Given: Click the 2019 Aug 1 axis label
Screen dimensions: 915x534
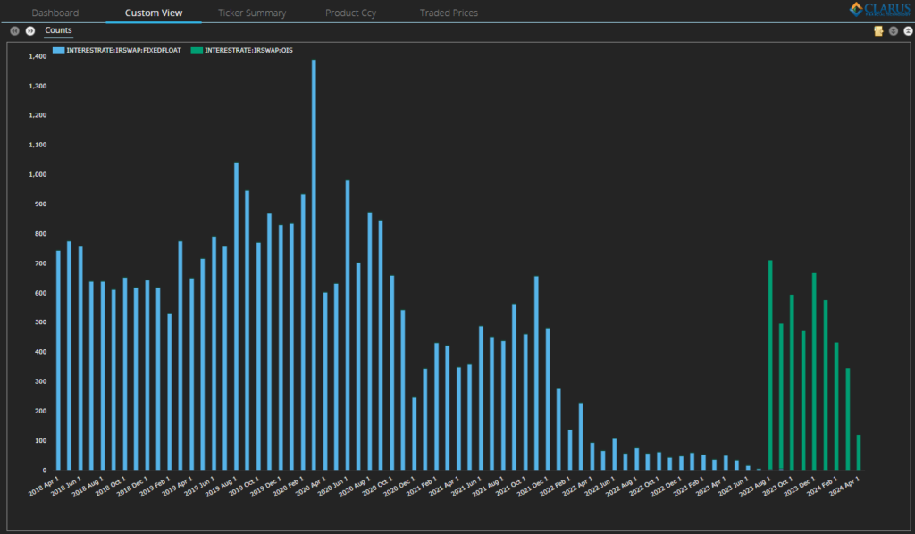Looking at the screenshot, I should pyautogui.click(x=222, y=486).
